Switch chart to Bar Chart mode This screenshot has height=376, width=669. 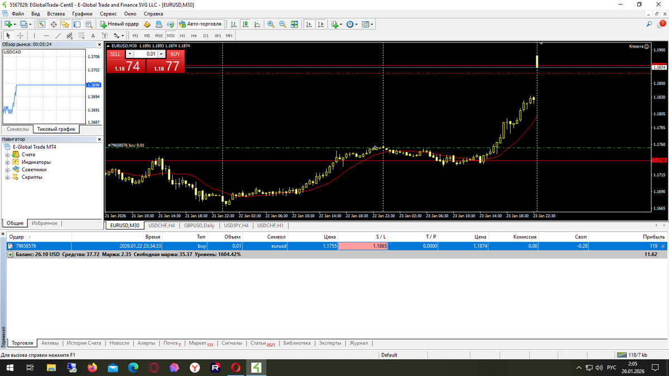tap(234, 24)
